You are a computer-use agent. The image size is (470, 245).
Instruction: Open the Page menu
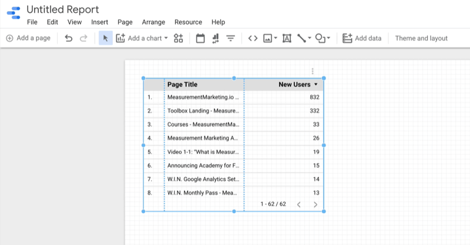[125, 22]
